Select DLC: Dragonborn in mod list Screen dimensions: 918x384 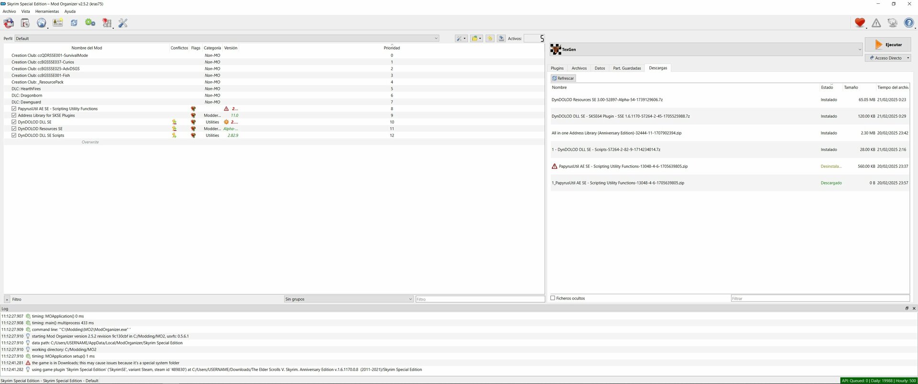pos(274,95)
